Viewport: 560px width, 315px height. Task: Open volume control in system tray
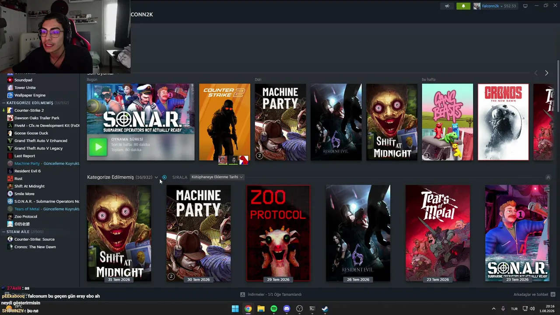532,309
